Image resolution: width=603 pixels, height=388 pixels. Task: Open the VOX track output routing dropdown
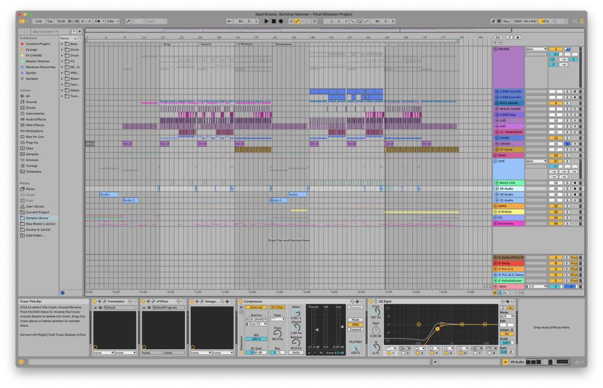pos(536,161)
